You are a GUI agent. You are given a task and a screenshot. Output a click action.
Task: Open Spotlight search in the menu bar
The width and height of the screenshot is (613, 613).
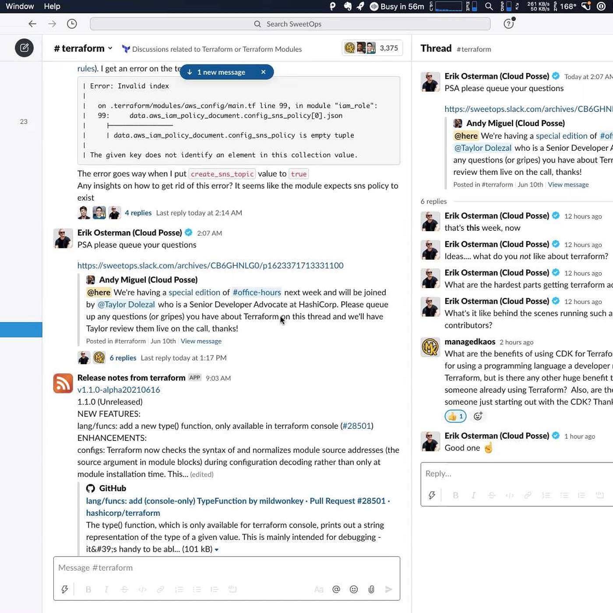pyautogui.click(x=489, y=6)
